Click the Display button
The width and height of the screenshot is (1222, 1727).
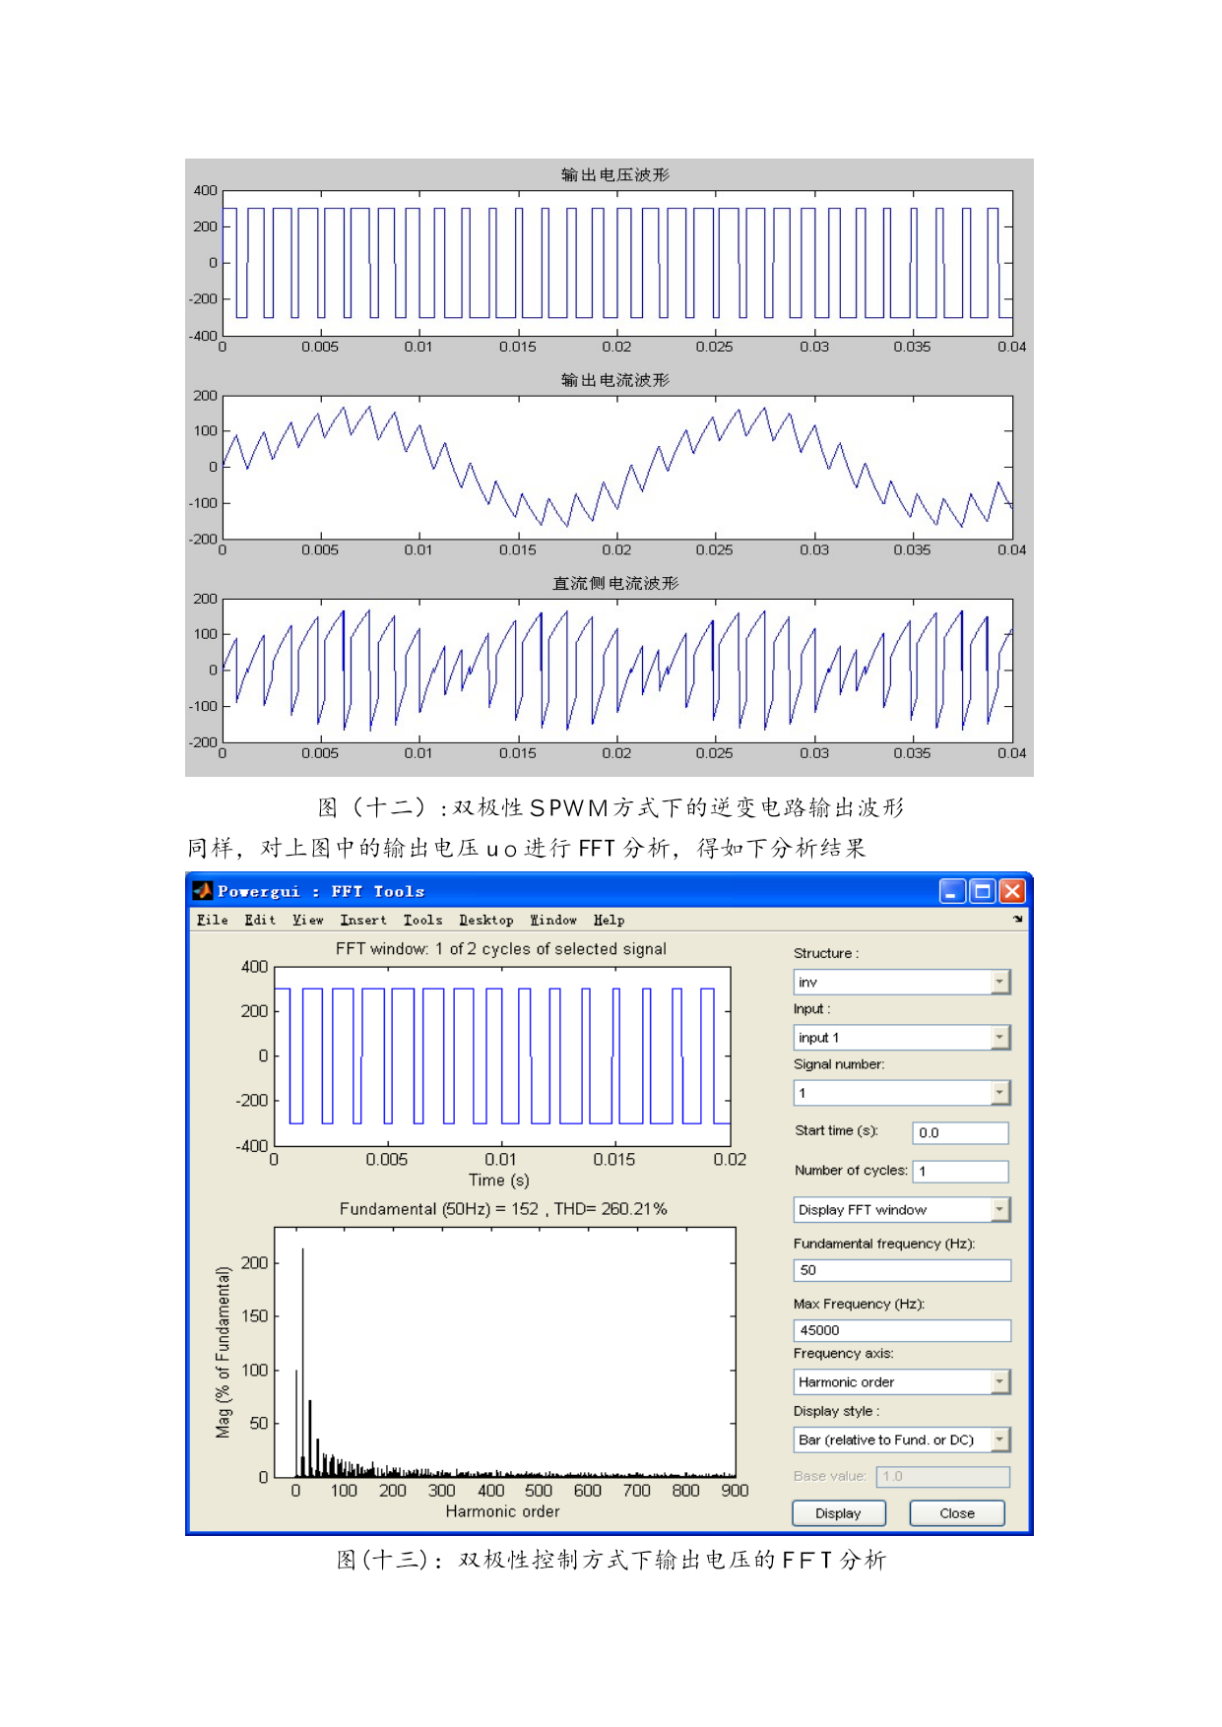coord(839,1513)
